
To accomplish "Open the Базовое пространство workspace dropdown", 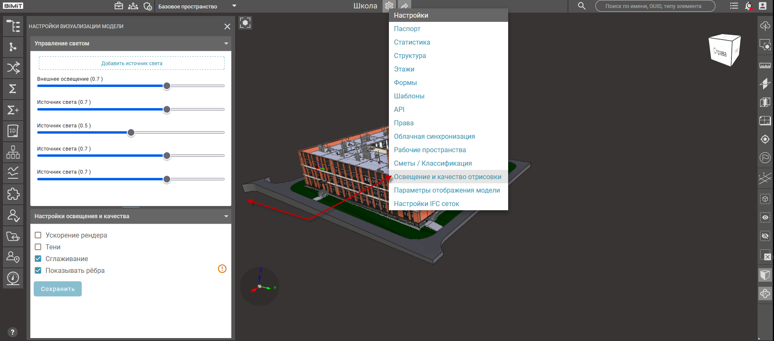I will tap(197, 6).
